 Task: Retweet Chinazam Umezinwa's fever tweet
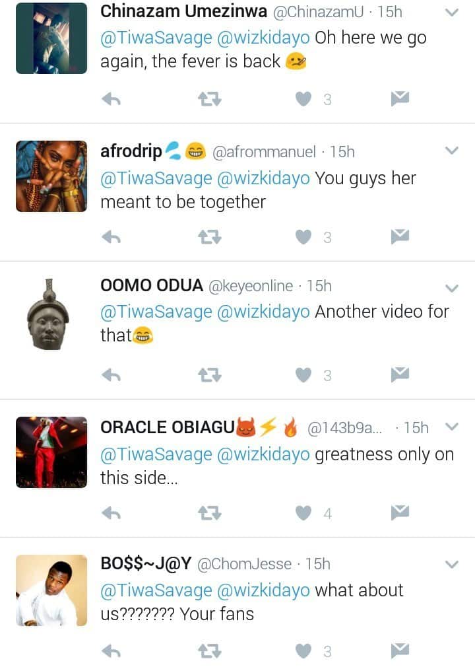tap(210, 99)
